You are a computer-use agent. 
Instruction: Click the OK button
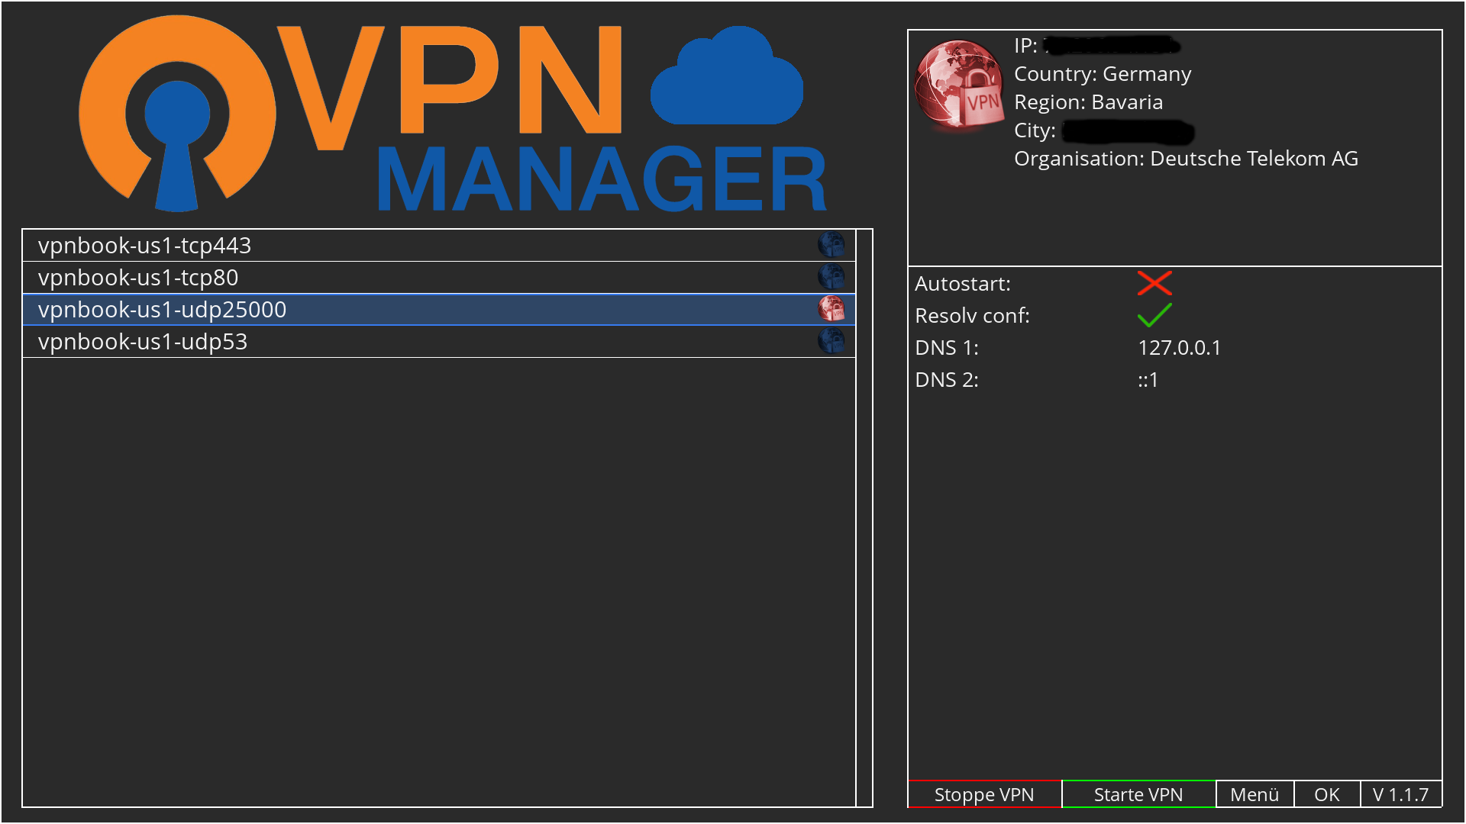[x=1326, y=794]
